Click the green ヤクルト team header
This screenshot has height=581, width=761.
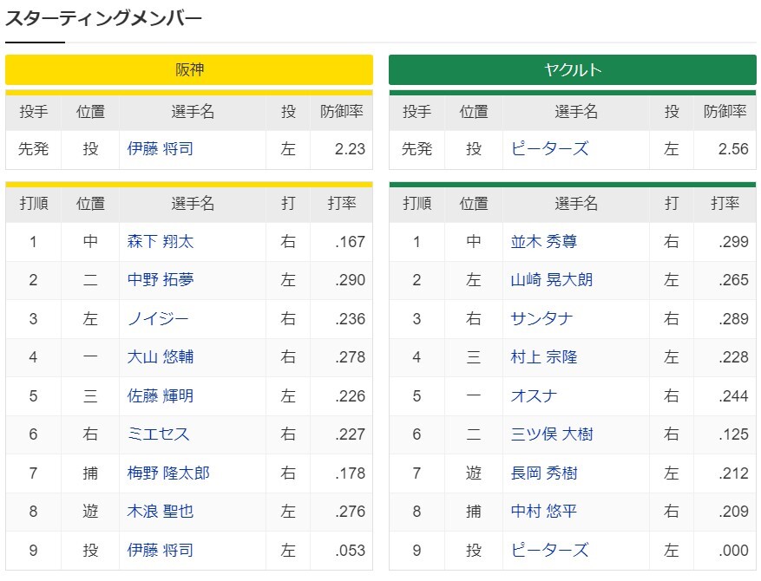pyautogui.click(x=572, y=70)
